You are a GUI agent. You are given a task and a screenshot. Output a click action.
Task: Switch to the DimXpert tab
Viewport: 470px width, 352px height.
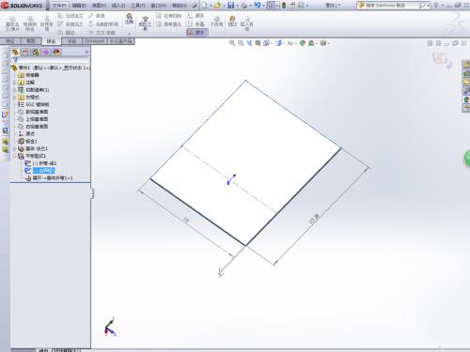pyautogui.click(x=94, y=41)
